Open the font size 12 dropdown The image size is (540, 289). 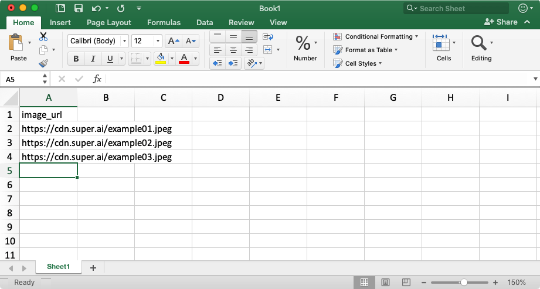[147, 41]
